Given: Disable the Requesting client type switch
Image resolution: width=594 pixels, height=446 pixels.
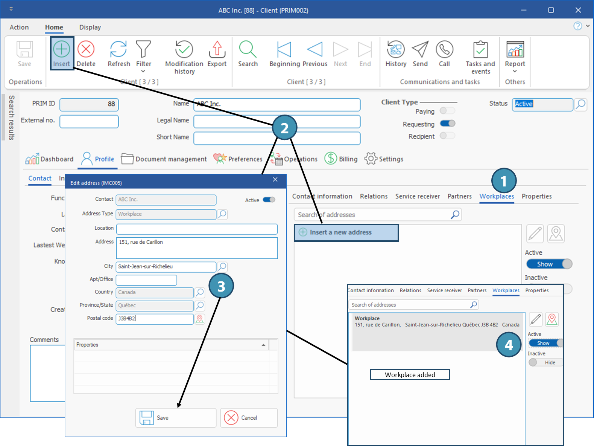Looking at the screenshot, I should click(447, 124).
